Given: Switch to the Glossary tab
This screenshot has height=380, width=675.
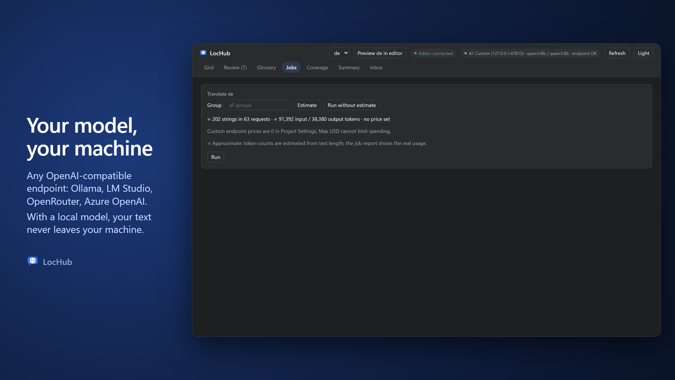Looking at the screenshot, I should pos(266,68).
